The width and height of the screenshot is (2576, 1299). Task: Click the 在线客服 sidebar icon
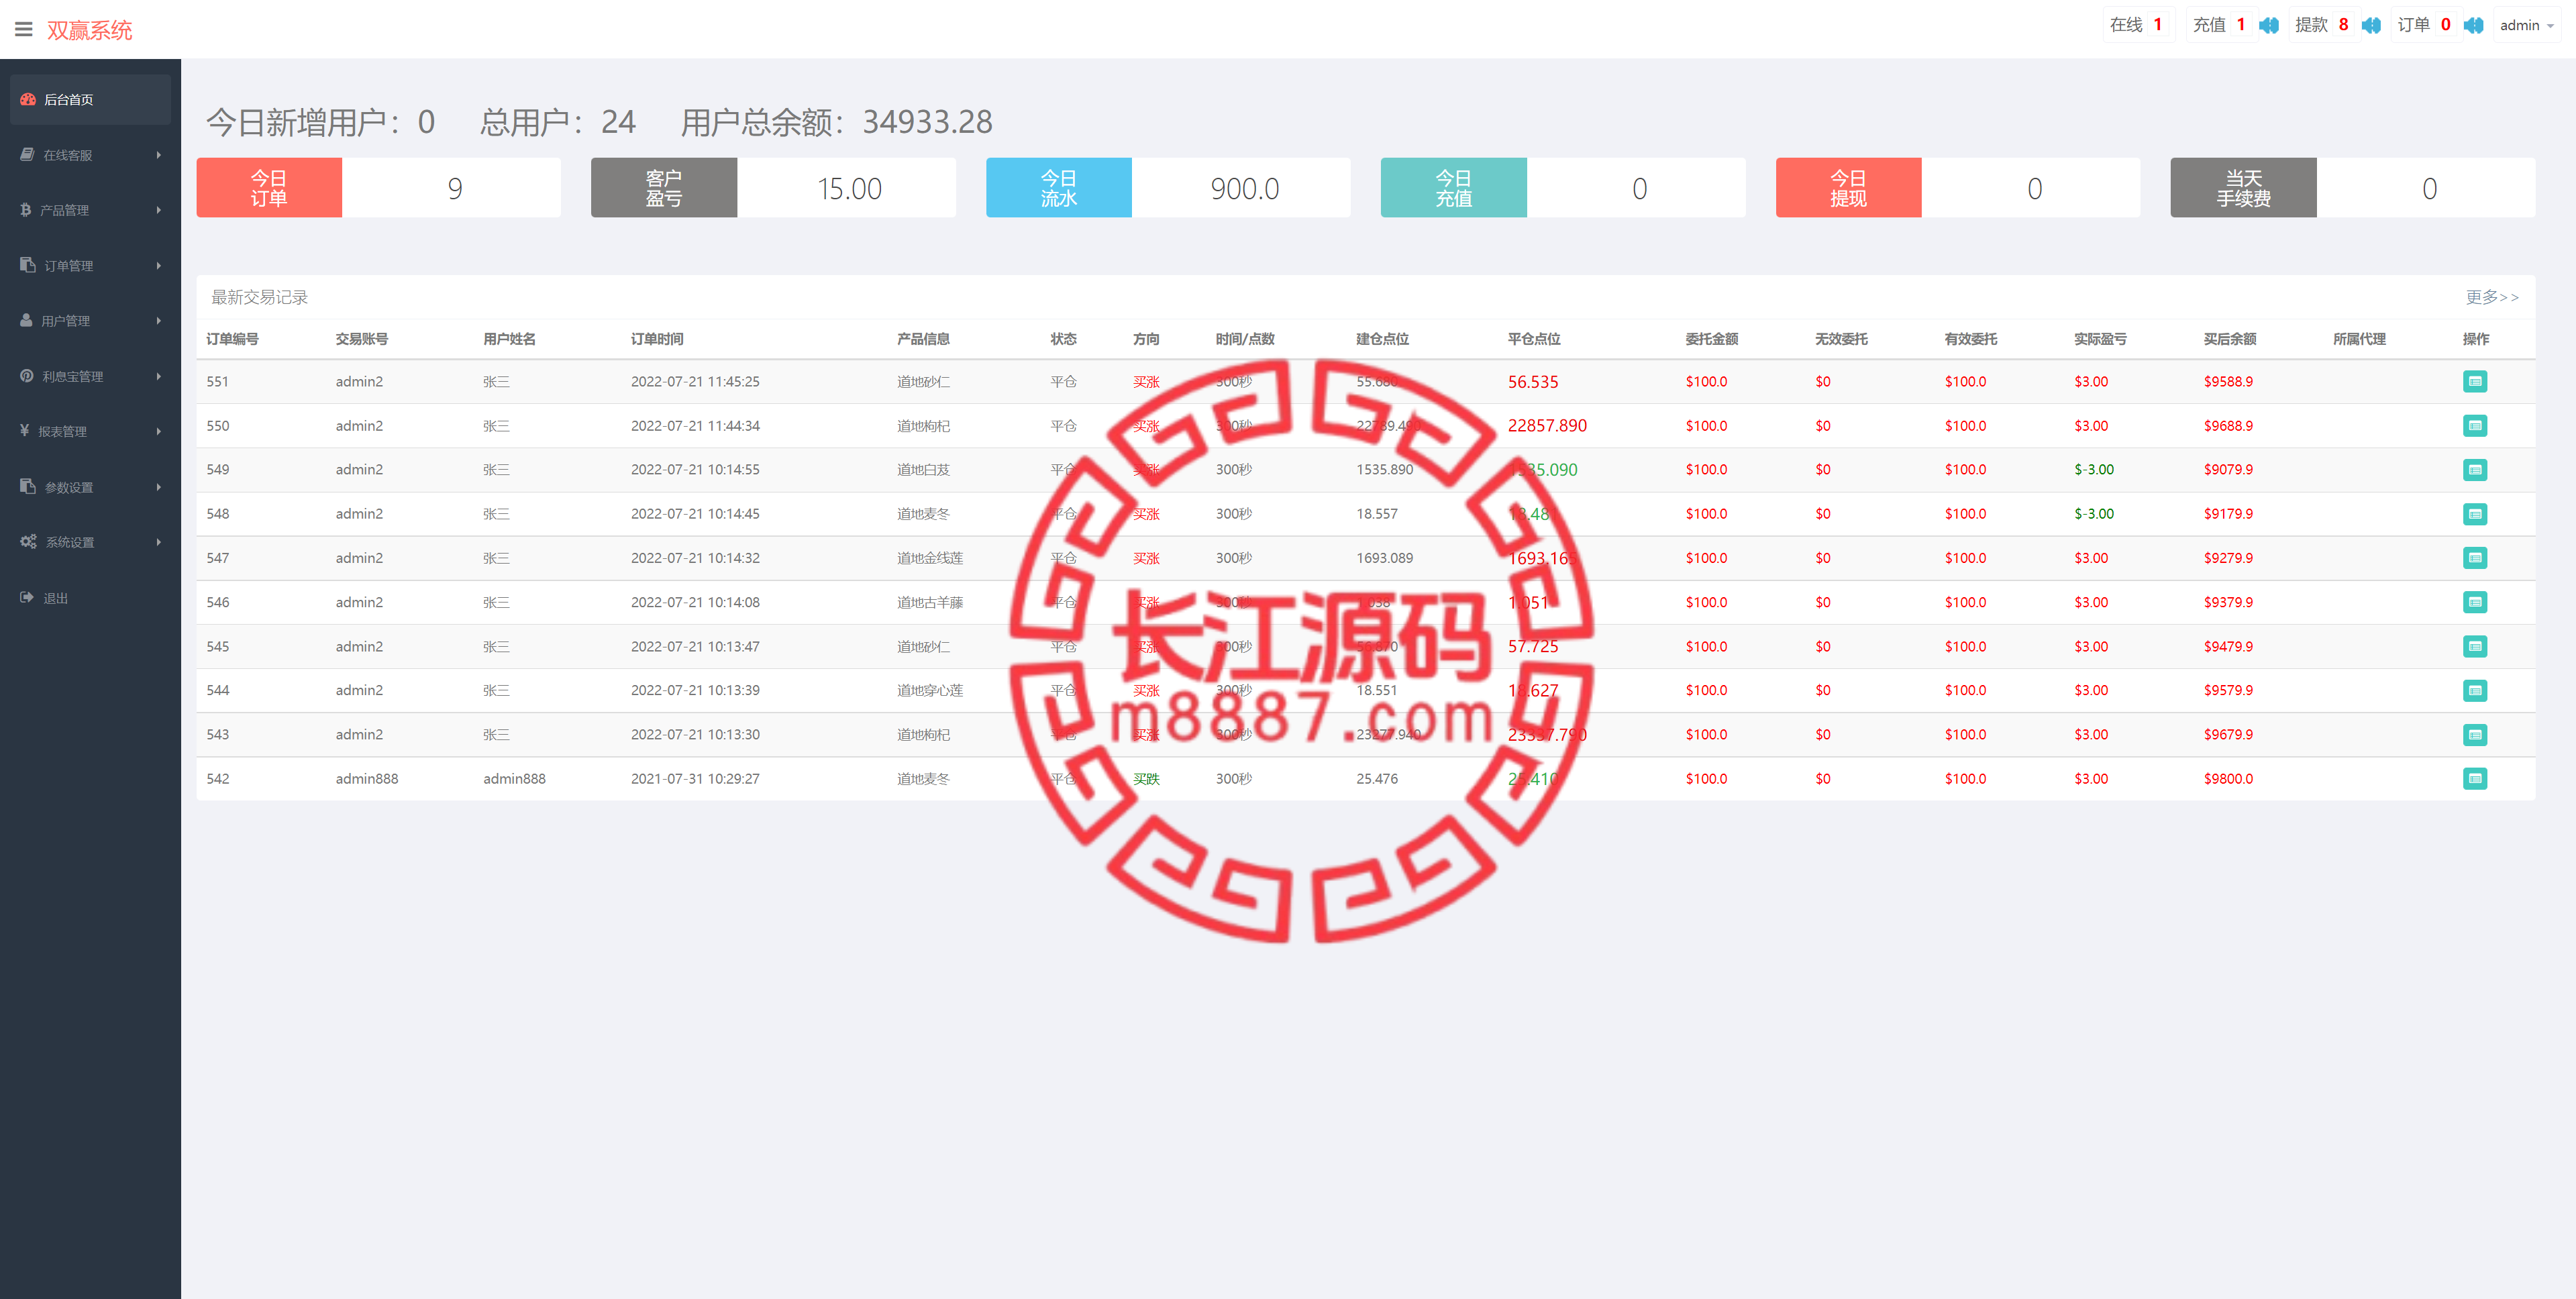(x=28, y=154)
